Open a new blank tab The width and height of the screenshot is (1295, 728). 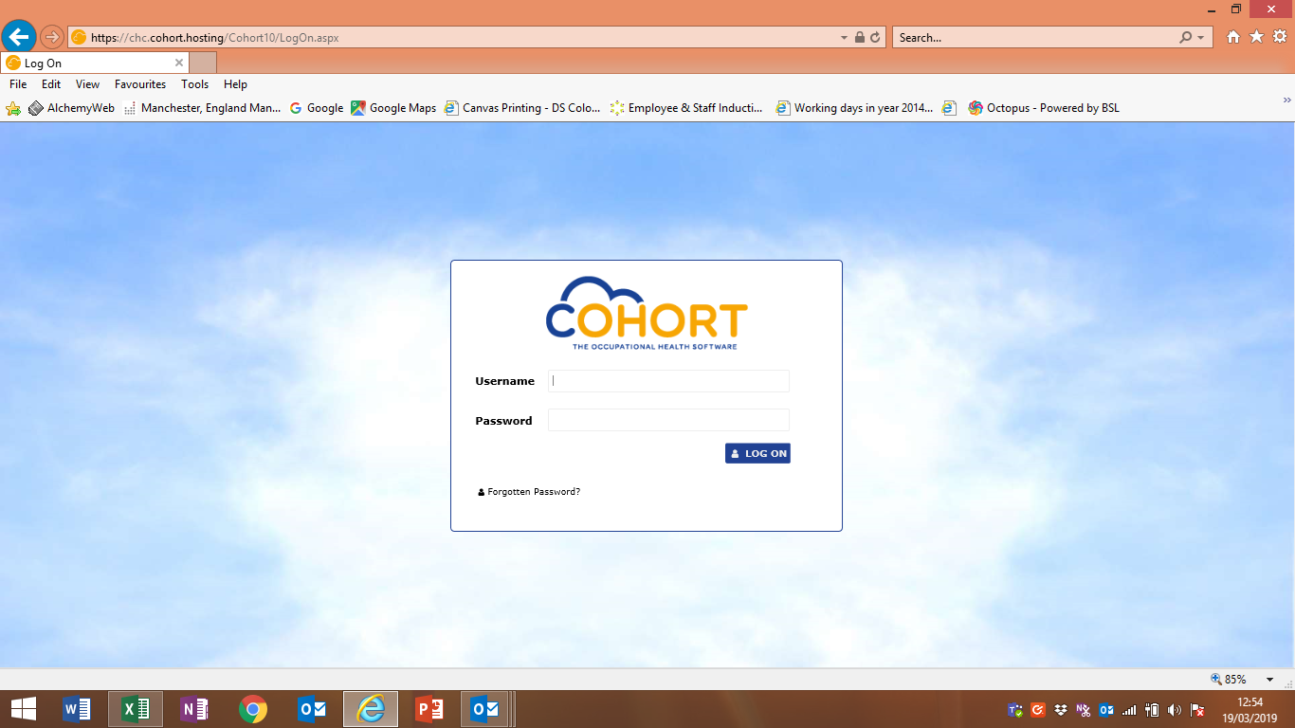[203, 64]
